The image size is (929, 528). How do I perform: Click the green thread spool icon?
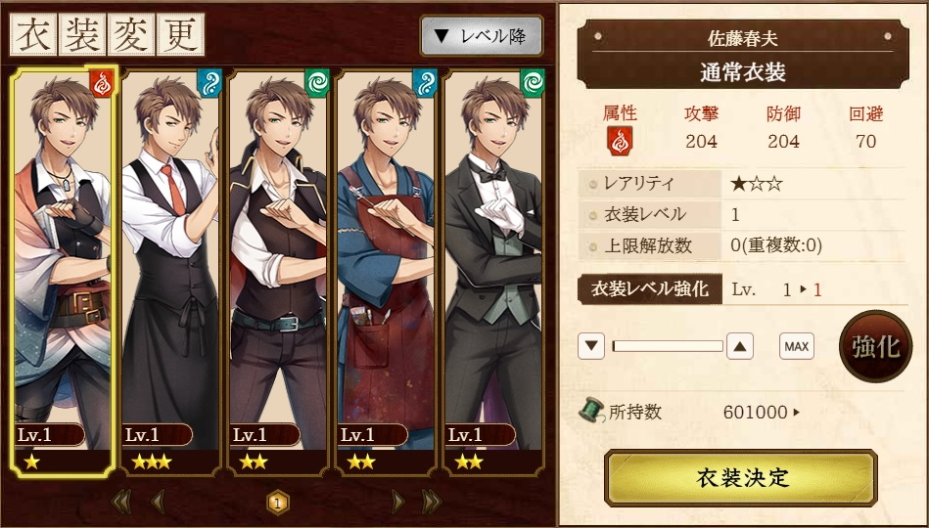591,411
